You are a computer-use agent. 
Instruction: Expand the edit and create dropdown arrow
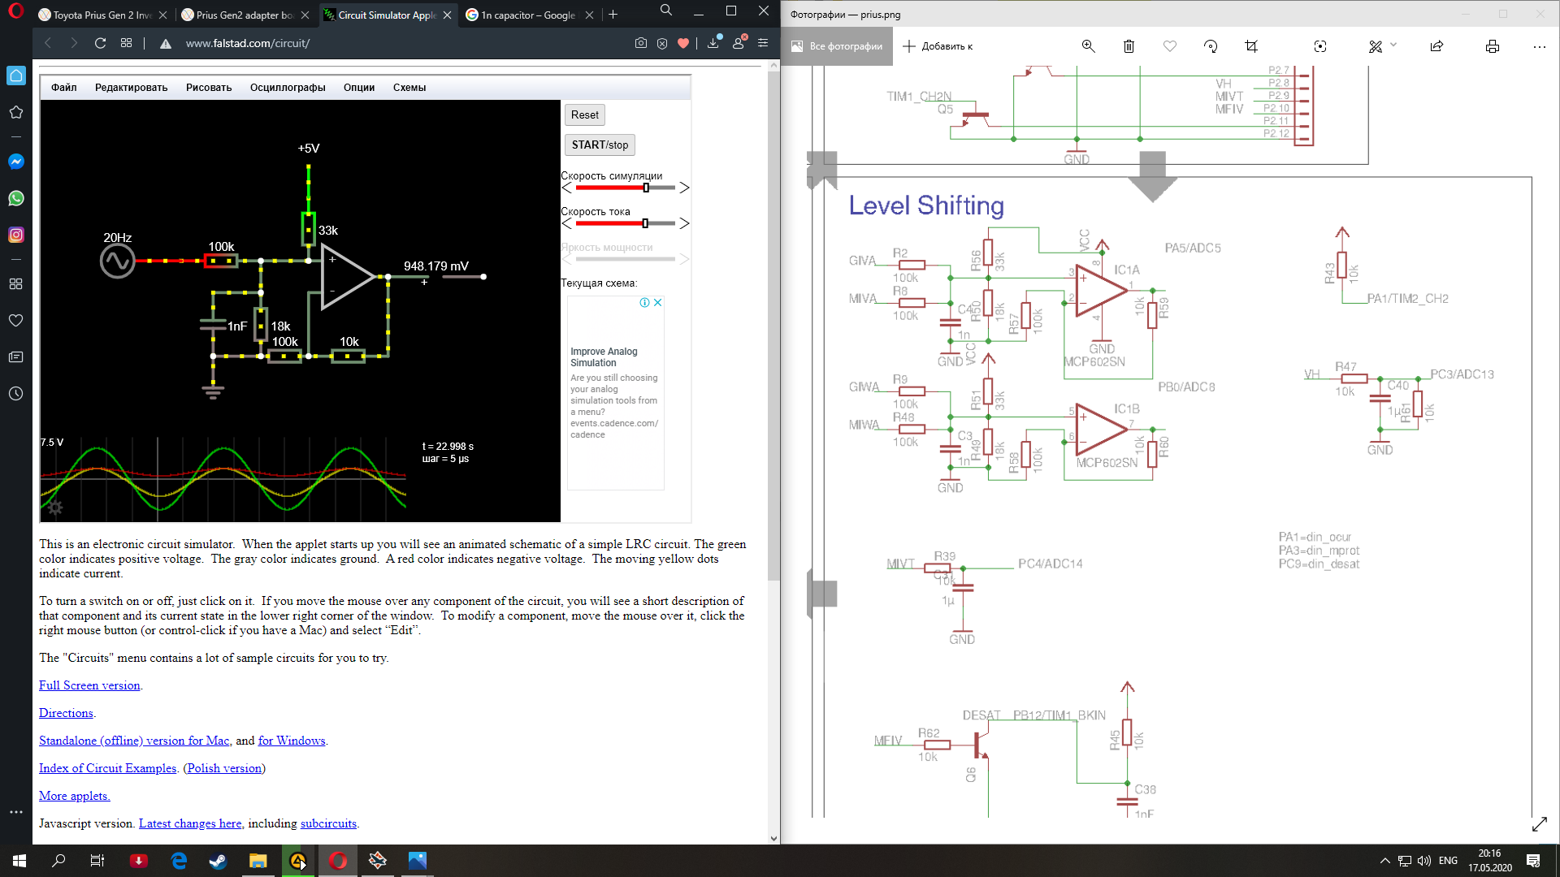point(1393,45)
